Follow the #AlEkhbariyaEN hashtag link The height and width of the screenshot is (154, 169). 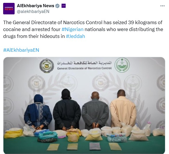21,50
